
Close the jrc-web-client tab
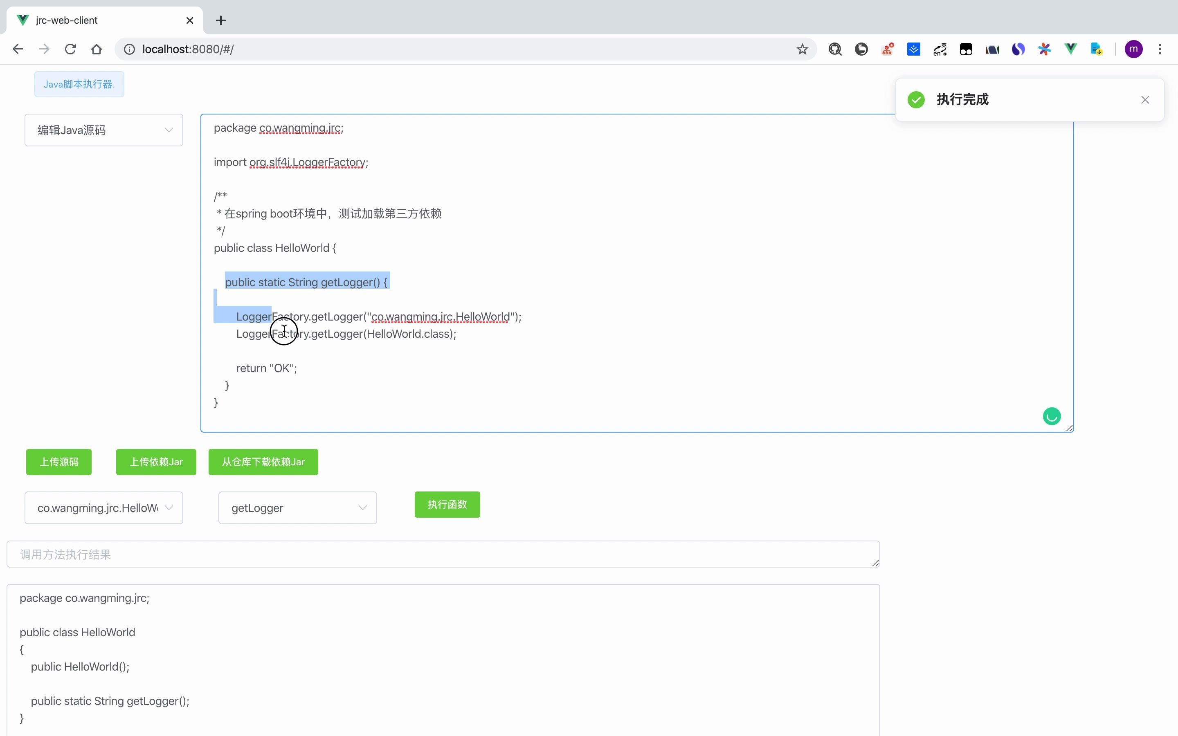pyautogui.click(x=190, y=20)
